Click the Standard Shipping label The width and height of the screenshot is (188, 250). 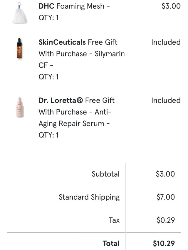(x=89, y=197)
